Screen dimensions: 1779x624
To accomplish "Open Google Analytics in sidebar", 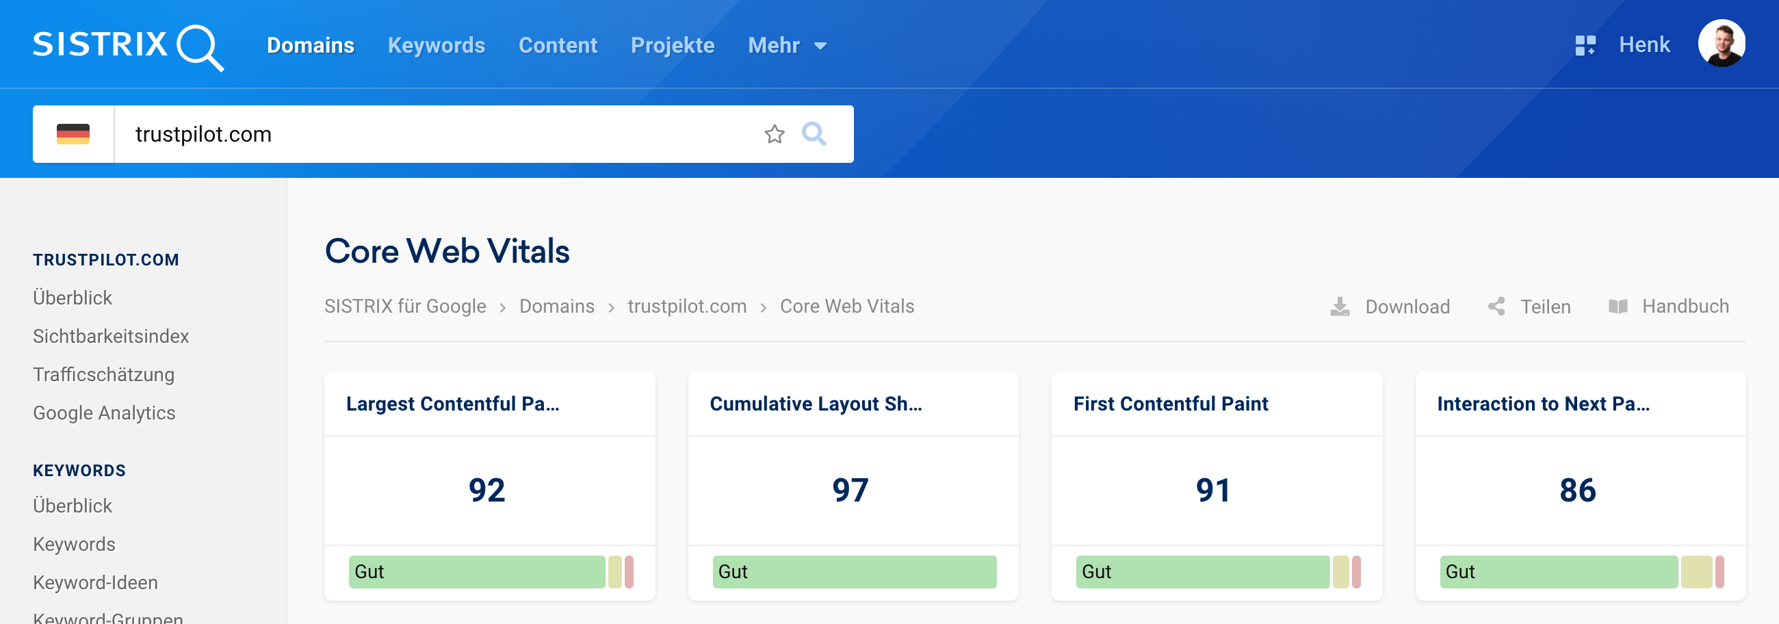I will pyautogui.click(x=104, y=413).
